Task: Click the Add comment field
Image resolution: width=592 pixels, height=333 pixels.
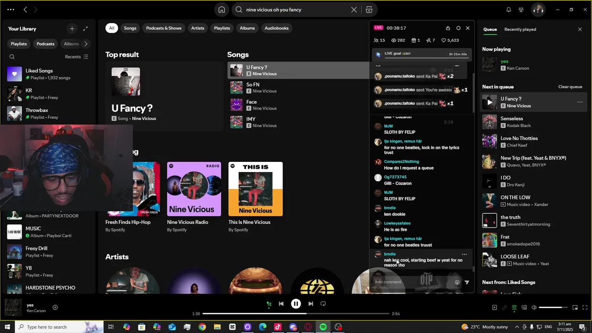Action: pyautogui.click(x=413, y=282)
